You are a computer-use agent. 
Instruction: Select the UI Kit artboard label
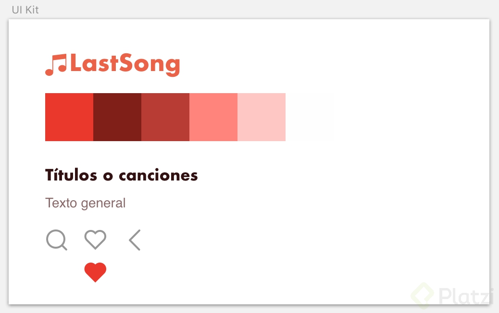click(x=25, y=10)
